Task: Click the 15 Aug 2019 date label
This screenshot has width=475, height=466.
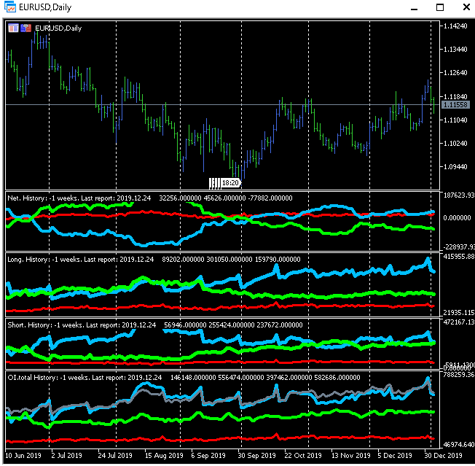Action: [x=164, y=455]
